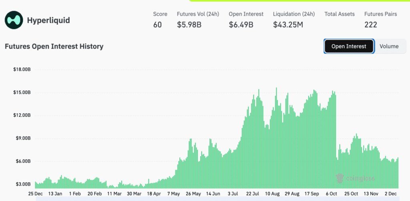Image resolution: width=410 pixels, height=201 pixels.
Task: Click the Score label in the stats header
Action: tap(160, 14)
